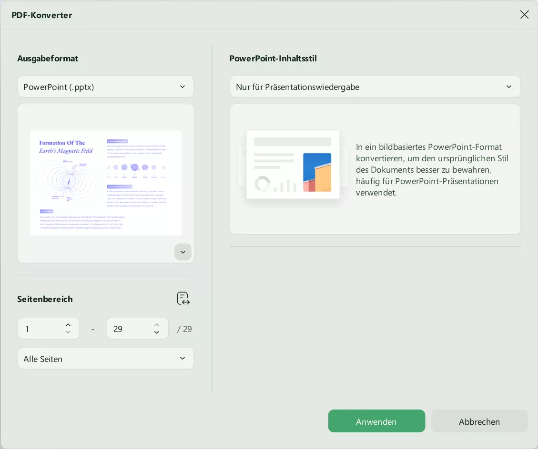
Task: Click the PowerPoint content style illustration
Action: point(293,164)
